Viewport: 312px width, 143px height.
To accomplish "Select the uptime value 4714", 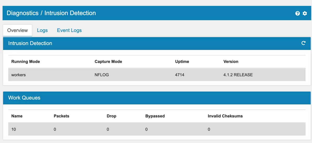I will click(180, 75).
